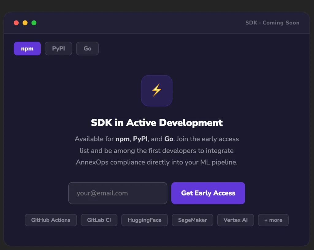
Task: Click the green maximize window dot
Action: (x=34, y=23)
